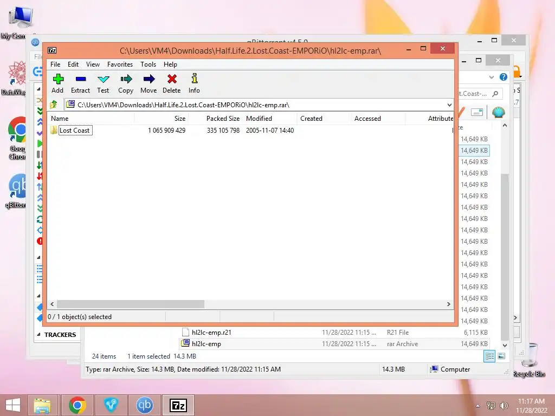Sort by Packed Size column header
This screenshot has height=416, width=555.
click(x=216, y=119)
